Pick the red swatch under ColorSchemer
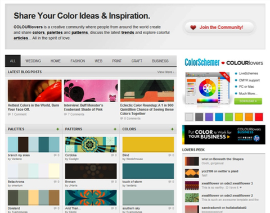The width and height of the screenshot is (270, 213). coord(259,117)
